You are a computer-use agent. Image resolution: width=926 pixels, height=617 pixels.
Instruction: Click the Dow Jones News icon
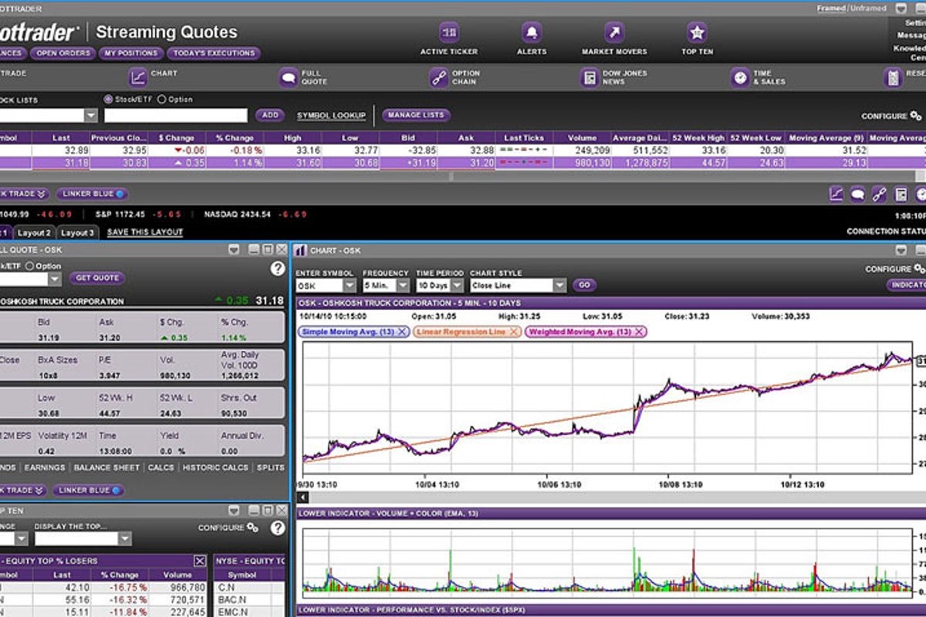[x=590, y=77]
